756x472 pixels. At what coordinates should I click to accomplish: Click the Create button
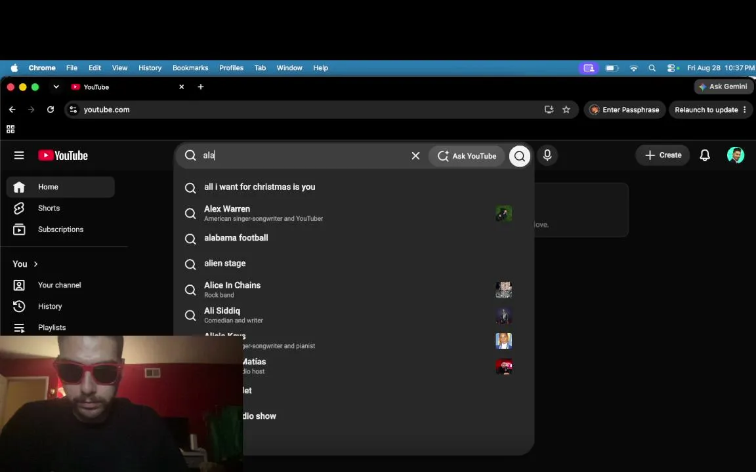(x=662, y=155)
